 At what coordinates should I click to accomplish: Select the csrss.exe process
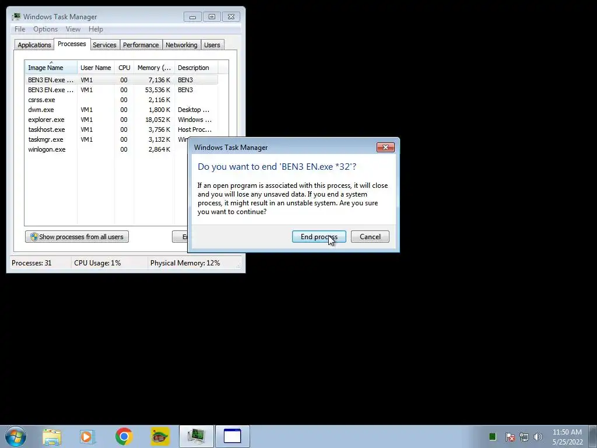click(121, 100)
